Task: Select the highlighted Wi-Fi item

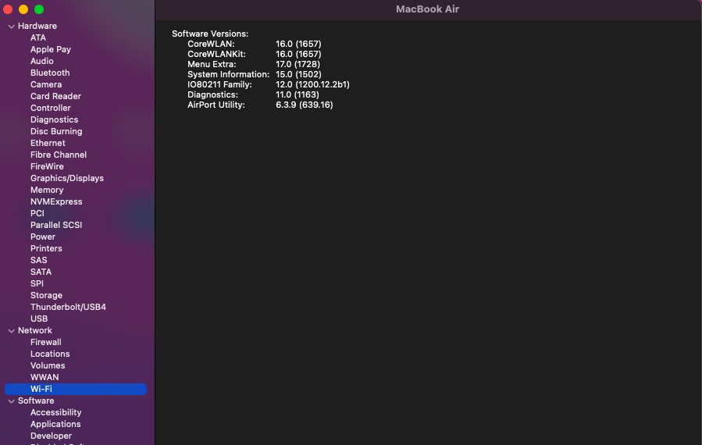Action: pyautogui.click(x=76, y=389)
